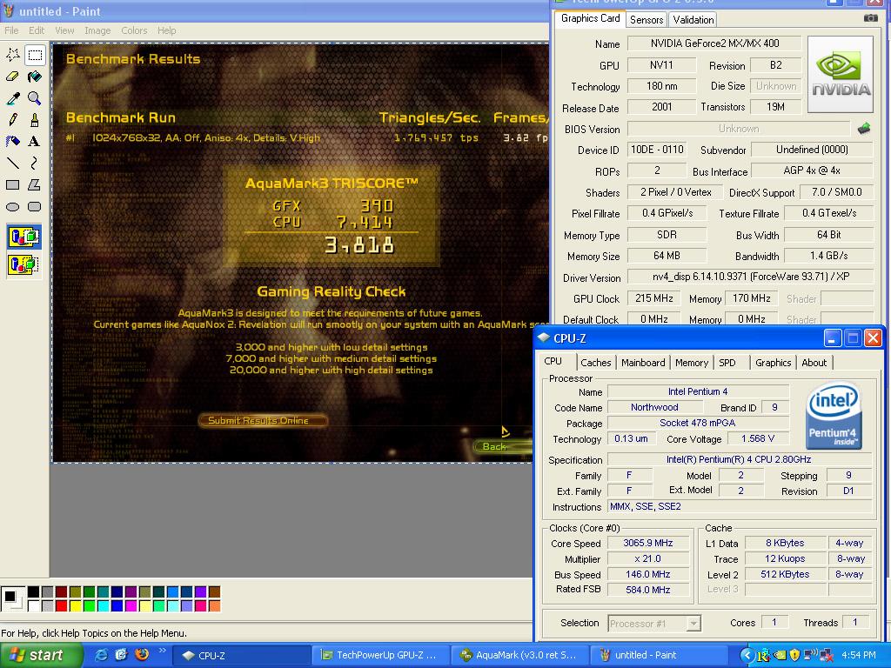The image size is (891, 668).
Task: Select the Polygon shape tool
Action: (x=35, y=184)
